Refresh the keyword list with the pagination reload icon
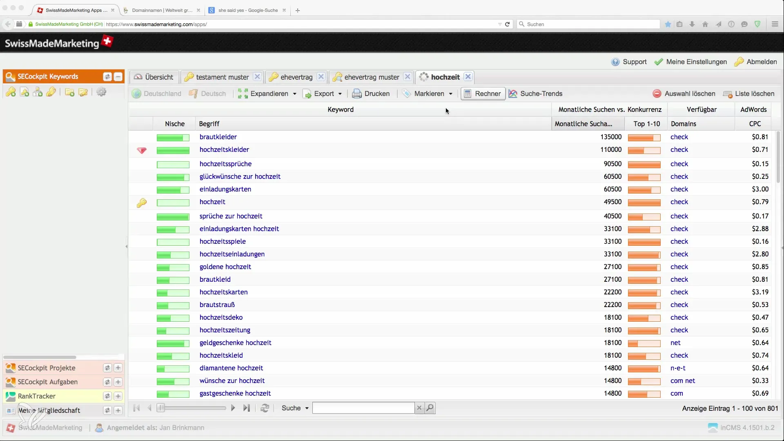Screen dimensions: 784x441 click(x=265, y=408)
